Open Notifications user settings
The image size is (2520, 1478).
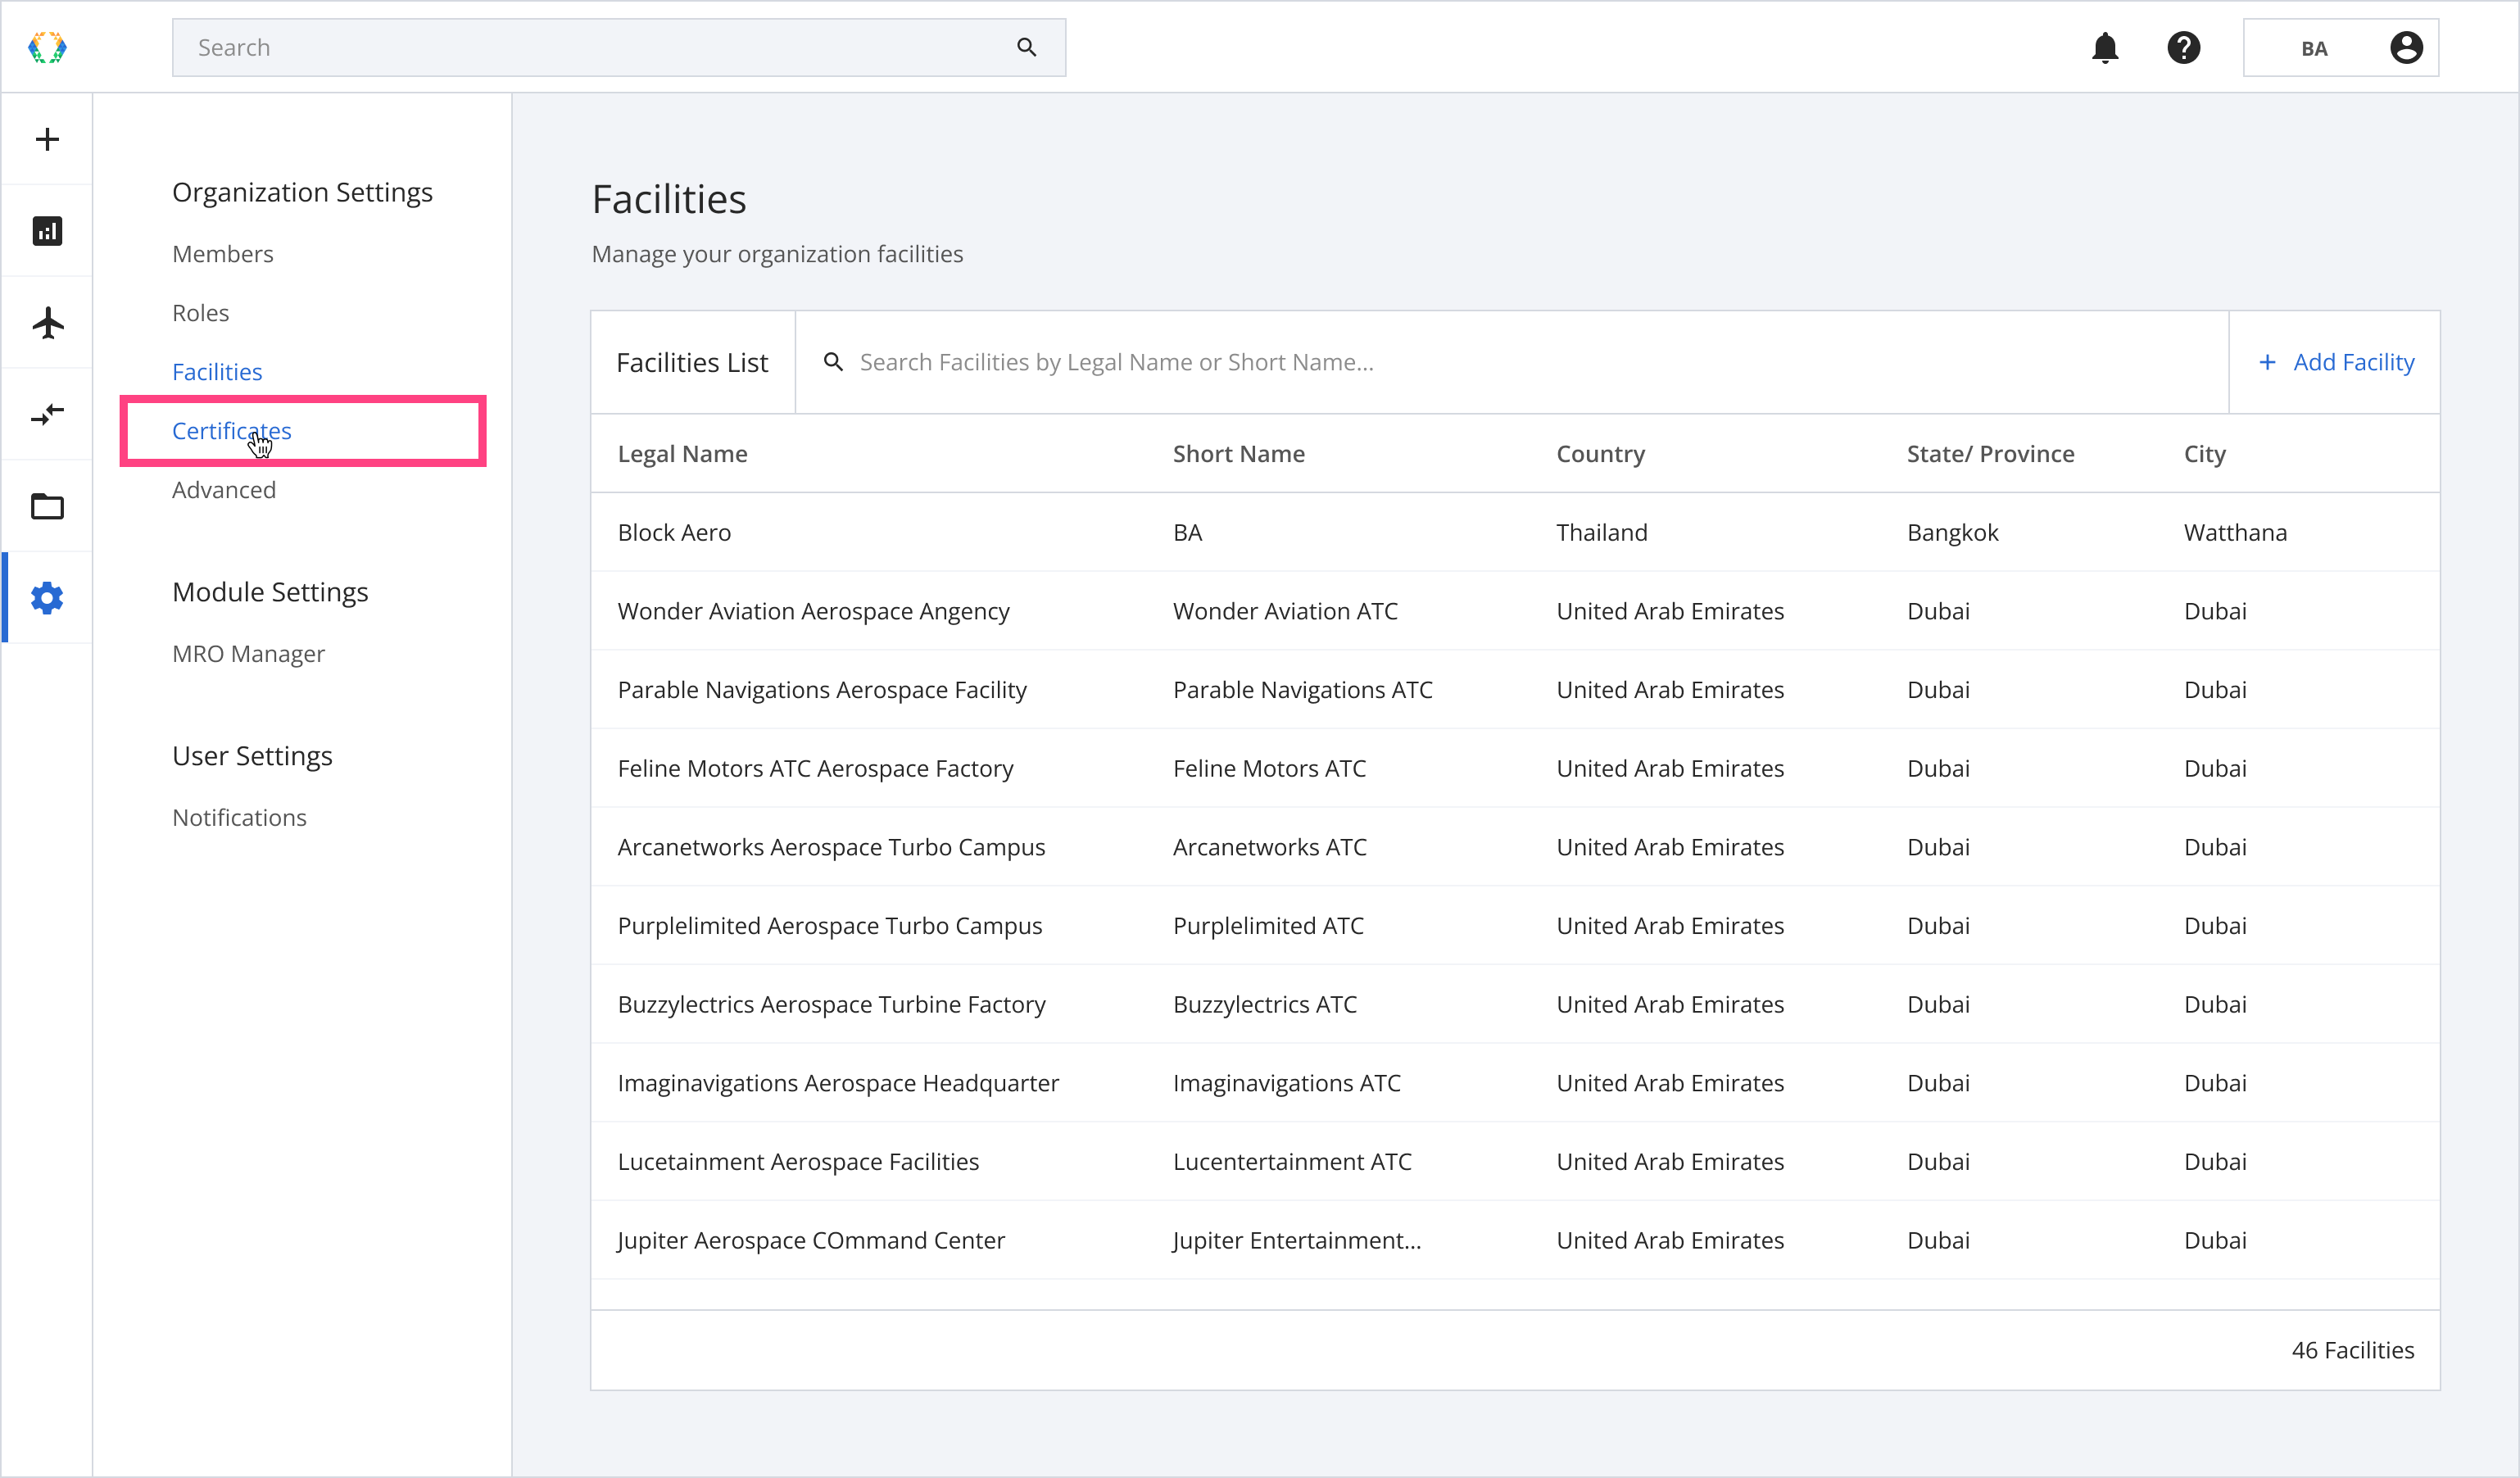(240, 818)
